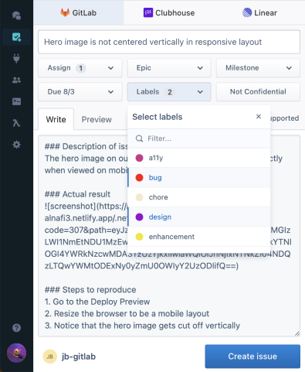Open the chat bubbles sidebar icon
This screenshot has width=305, height=372.
click(x=16, y=15)
